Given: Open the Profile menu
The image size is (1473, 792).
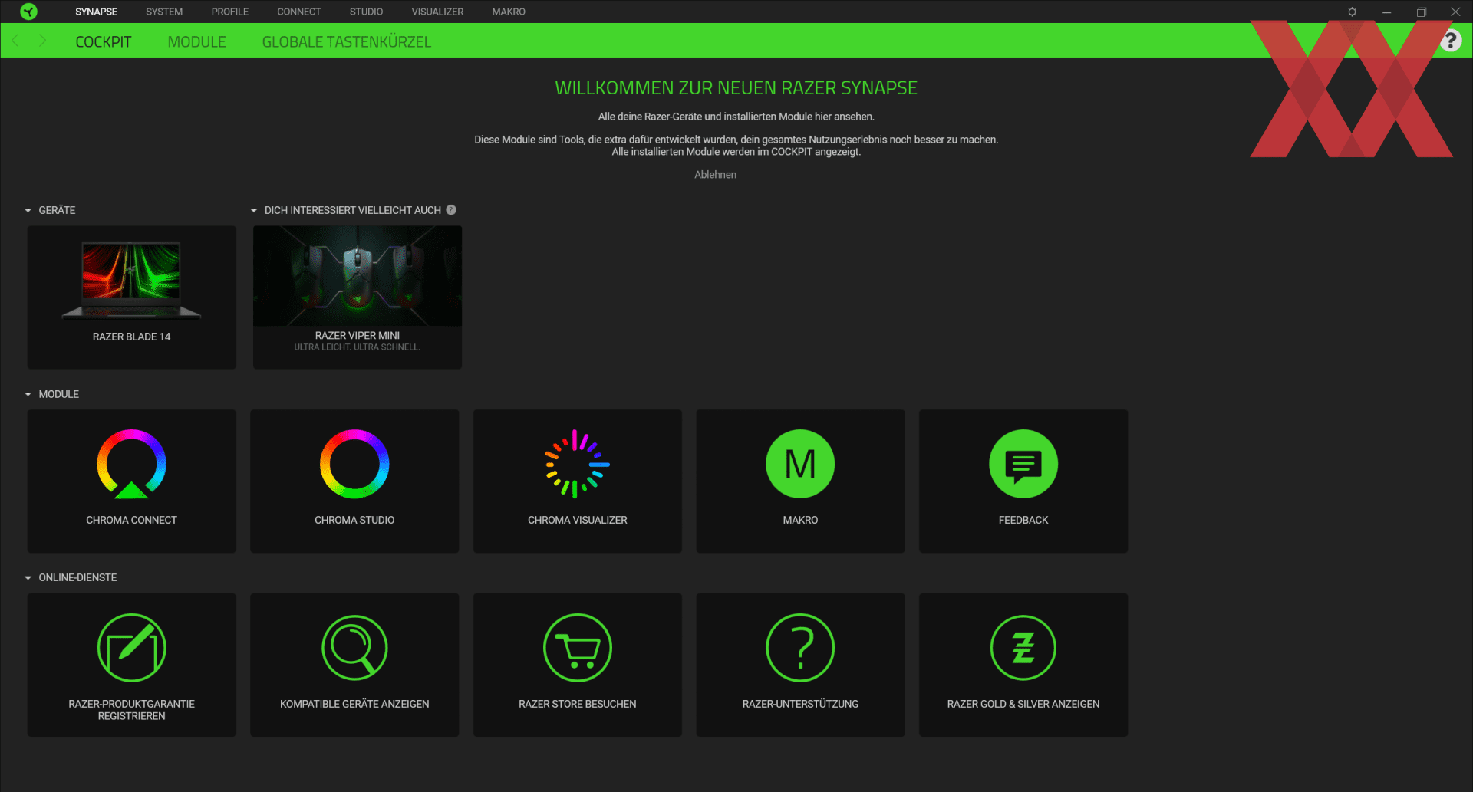Looking at the screenshot, I should coord(230,12).
